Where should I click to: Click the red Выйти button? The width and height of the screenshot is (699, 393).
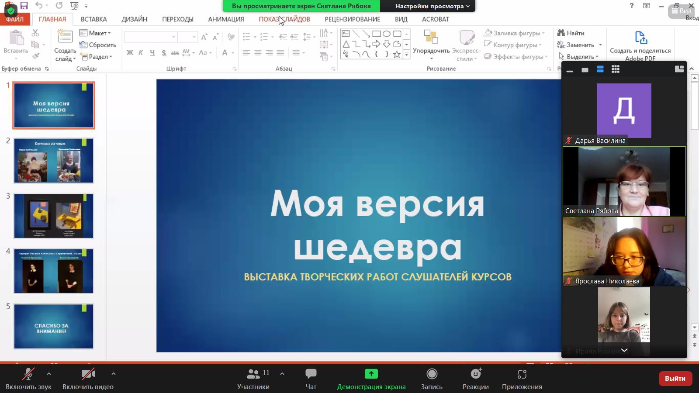[675, 378]
